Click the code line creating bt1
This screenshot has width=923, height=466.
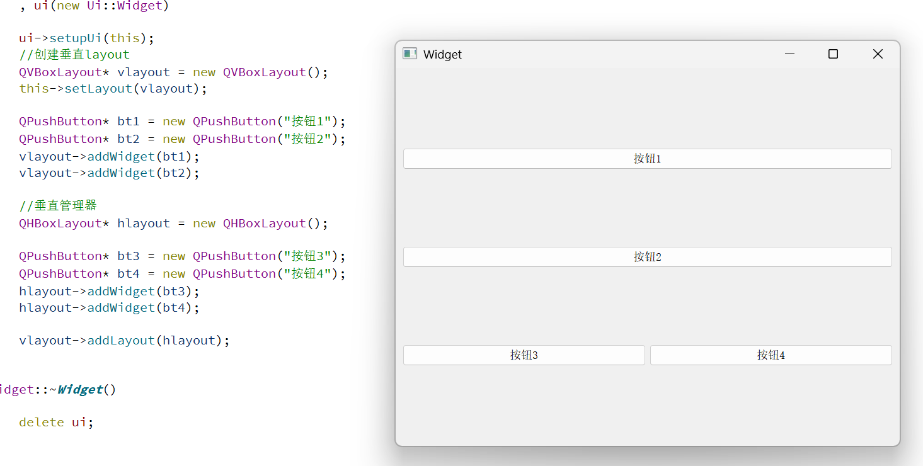coord(183,122)
